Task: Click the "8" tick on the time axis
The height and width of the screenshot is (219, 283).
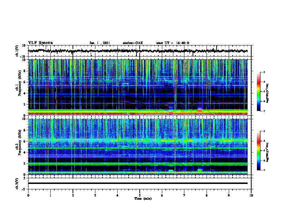Action: click(x=207, y=195)
